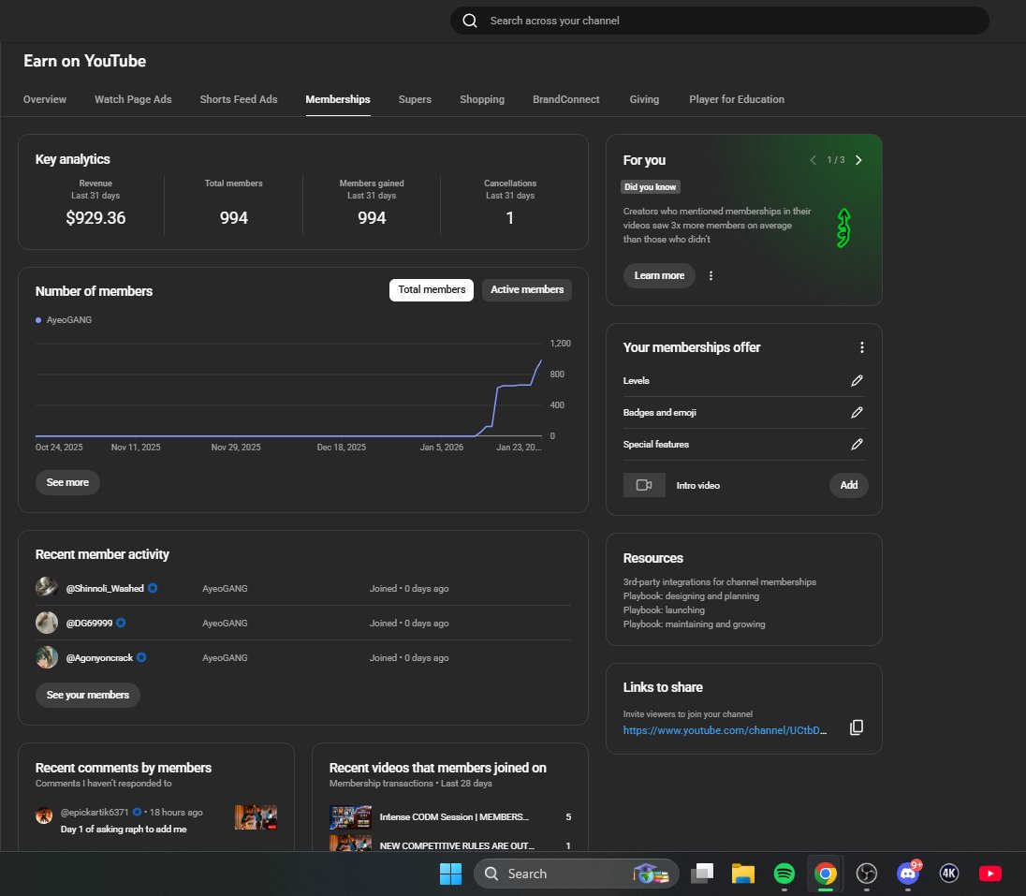Open @Agonyoncrack member avatar
Viewport: 1026px width, 896px height.
(47, 657)
